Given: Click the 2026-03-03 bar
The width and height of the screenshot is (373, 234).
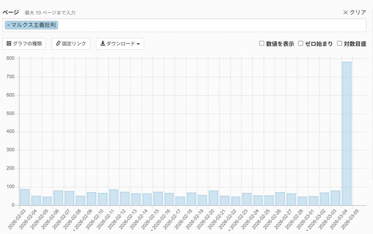Looking at the screenshot, I should pyautogui.click(x=336, y=198).
